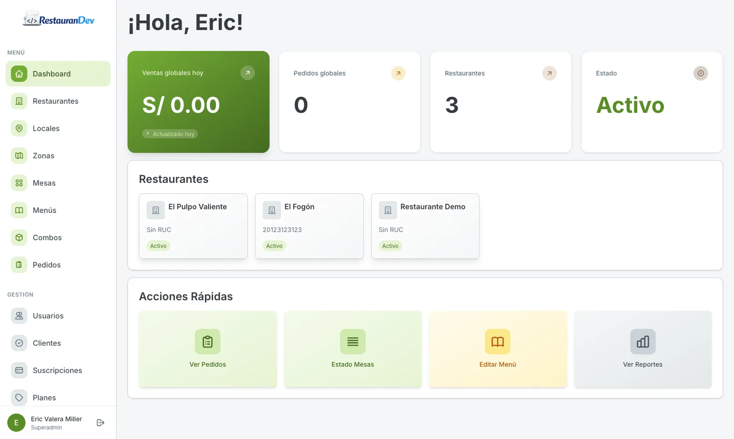Select the Pedidos clipboard icon
Image resolution: width=734 pixels, height=439 pixels.
click(x=19, y=265)
